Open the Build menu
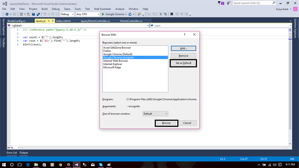The image size is (299, 168). coord(44,9)
